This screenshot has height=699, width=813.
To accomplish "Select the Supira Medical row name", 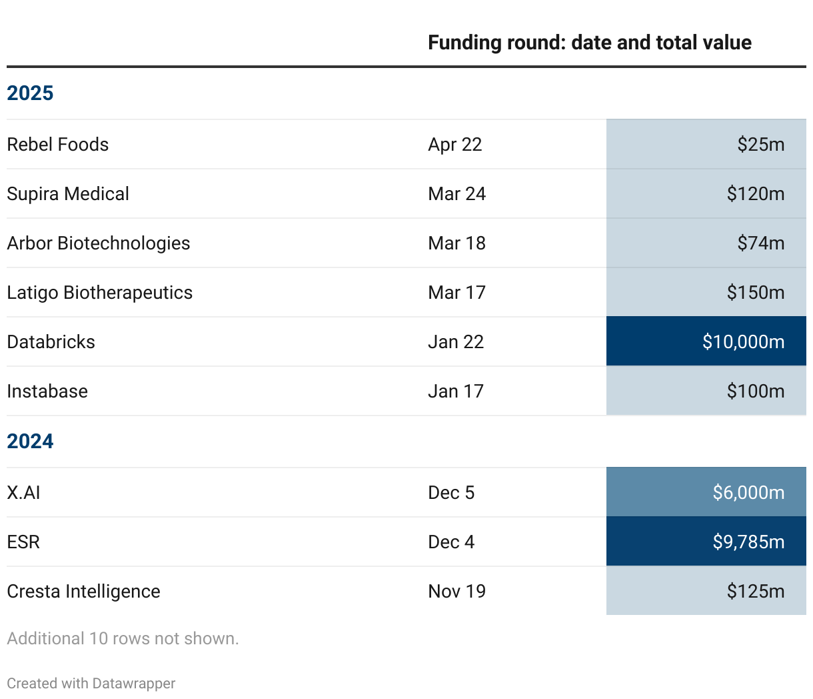I will (68, 193).
